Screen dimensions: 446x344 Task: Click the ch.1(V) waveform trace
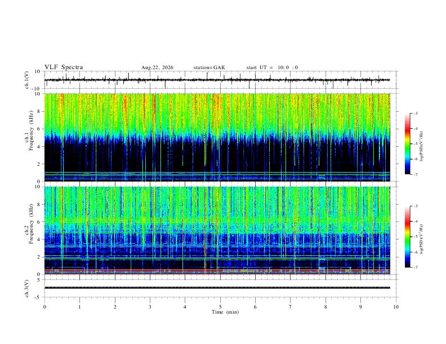tap(217, 80)
